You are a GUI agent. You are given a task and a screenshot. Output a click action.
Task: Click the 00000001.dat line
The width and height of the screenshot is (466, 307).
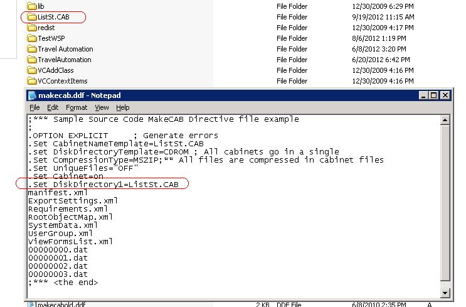pyautogui.click(x=58, y=258)
